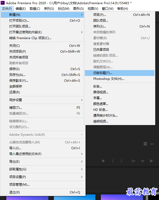Image resolution: width=159 pixels, height=200 pixels.
Task: Choose 捕捉(T)... menu entry
Action: point(43,108)
